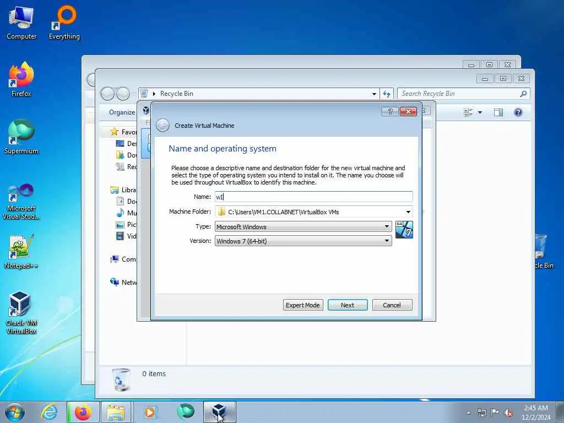
Task: Click the Recycle Bin icon in details pane
Action: point(121,380)
